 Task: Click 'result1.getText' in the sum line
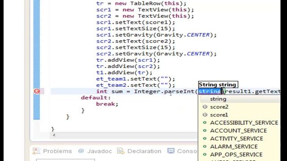[252, 91]
